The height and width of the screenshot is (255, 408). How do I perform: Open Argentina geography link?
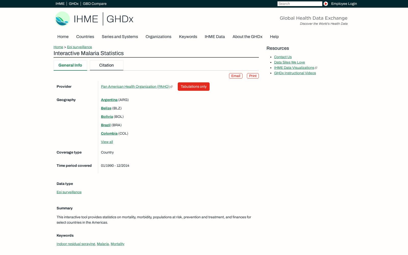pos(109,100)
